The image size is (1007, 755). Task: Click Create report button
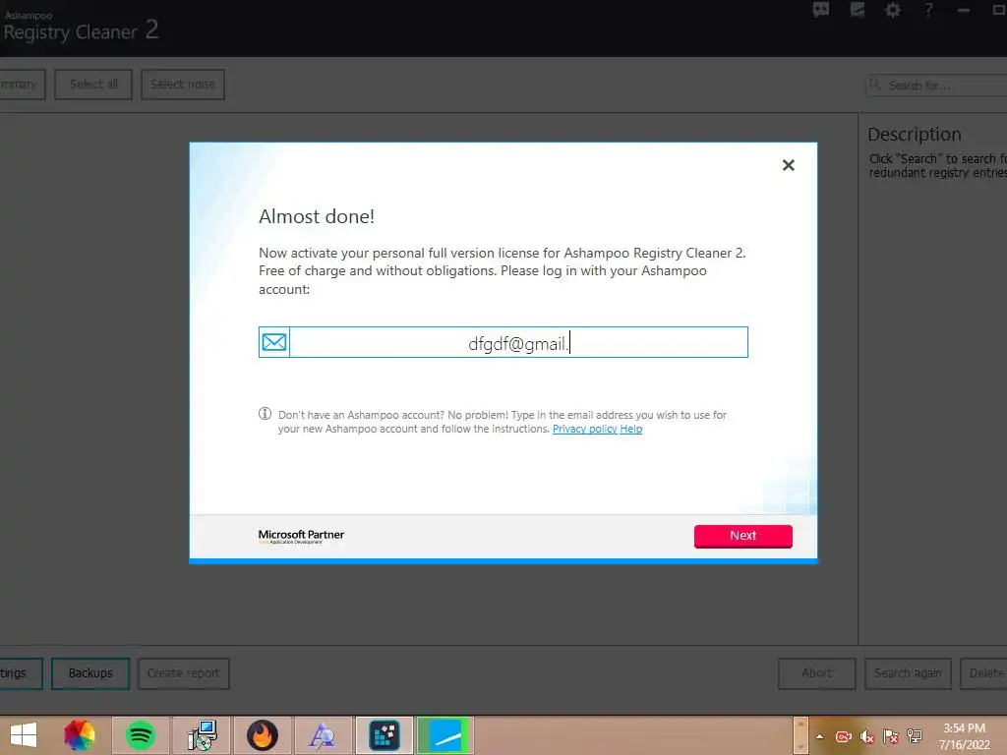(x=184, y=673)
